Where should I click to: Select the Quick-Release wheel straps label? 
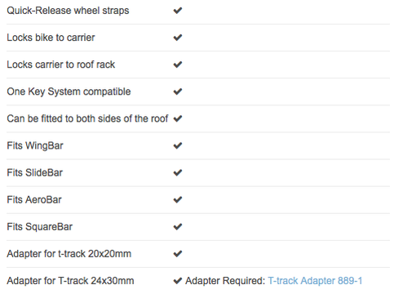68,11
